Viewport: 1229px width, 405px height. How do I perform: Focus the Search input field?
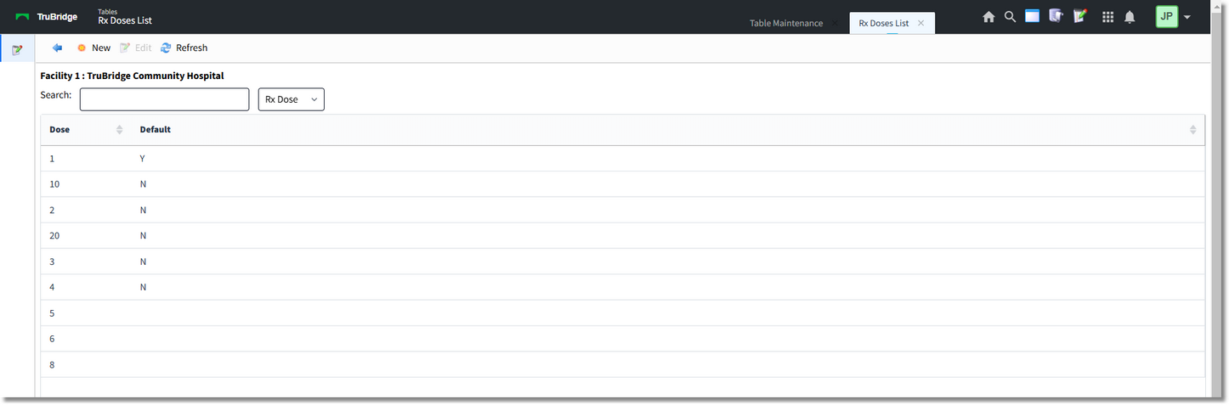(x=164, y=99)
